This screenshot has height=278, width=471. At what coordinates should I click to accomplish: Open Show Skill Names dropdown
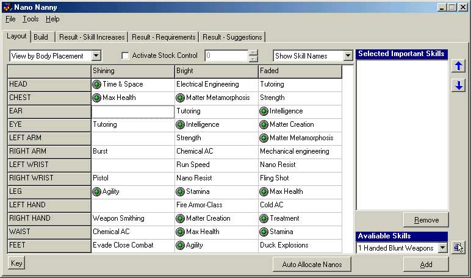tap(348, 55)
